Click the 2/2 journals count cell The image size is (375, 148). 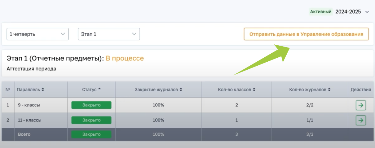point(310,105)
